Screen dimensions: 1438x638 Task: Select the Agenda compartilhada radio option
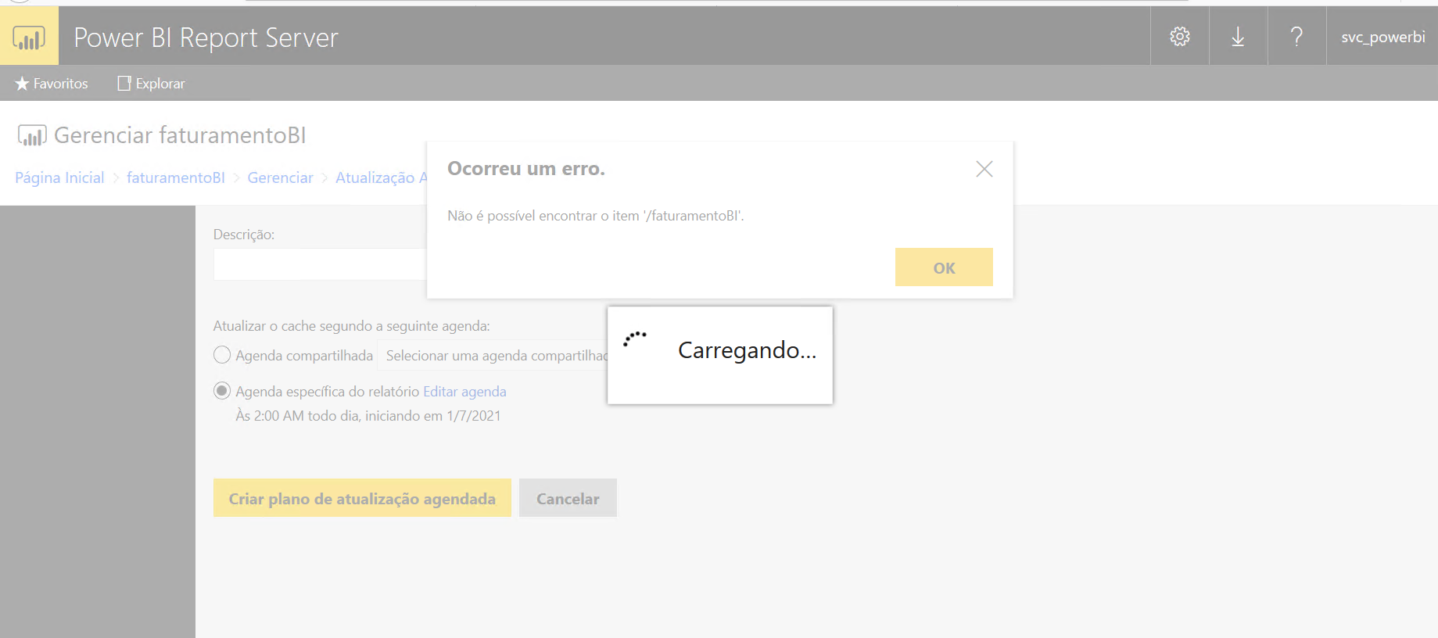pyautogui.click(x=222, y=355)
